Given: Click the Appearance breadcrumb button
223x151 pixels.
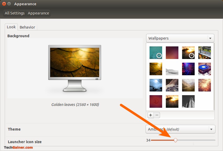Looking at the screenshot, I should point(38,13).
